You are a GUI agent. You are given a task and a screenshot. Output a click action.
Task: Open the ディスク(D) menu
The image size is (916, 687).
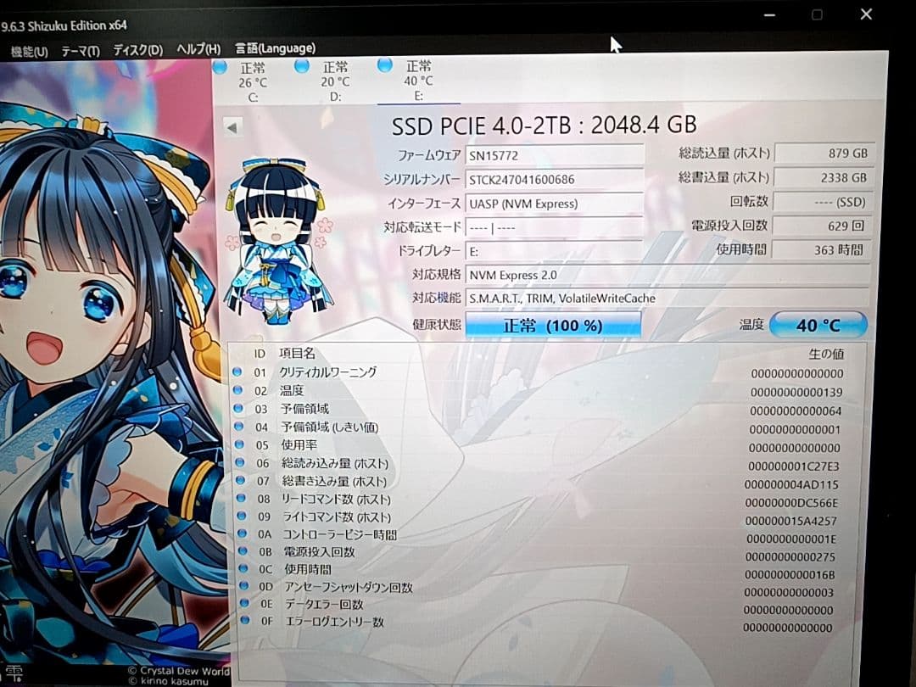(x=138, y=50)
